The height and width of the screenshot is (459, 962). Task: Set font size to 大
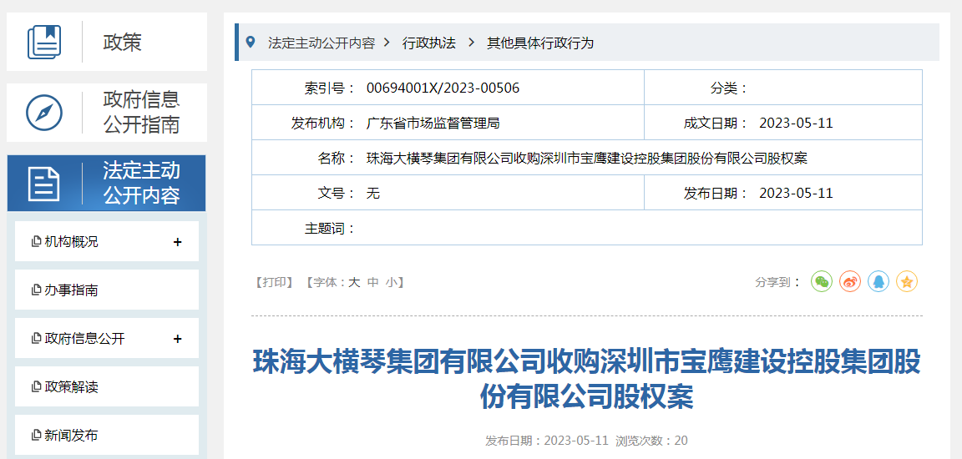354,283
